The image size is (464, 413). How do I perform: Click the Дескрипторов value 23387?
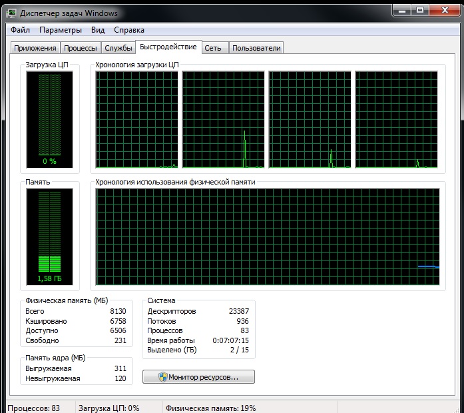(239, 311)
